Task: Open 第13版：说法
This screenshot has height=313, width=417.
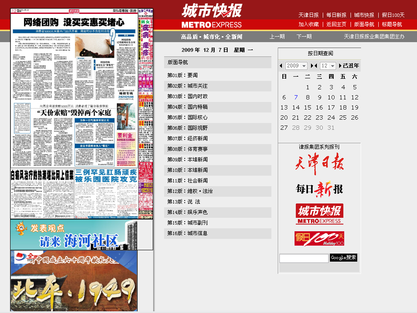Action: coord(183,202)
